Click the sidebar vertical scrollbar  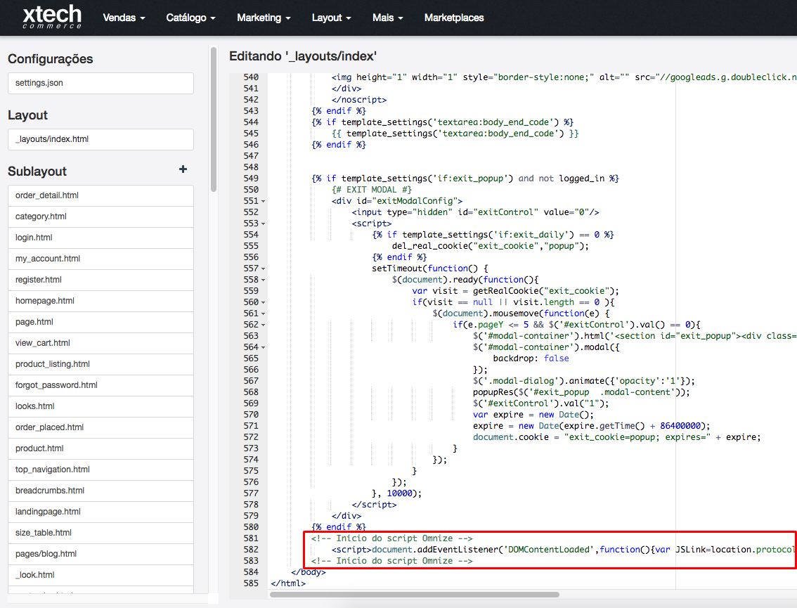click(x=214, y=119)
